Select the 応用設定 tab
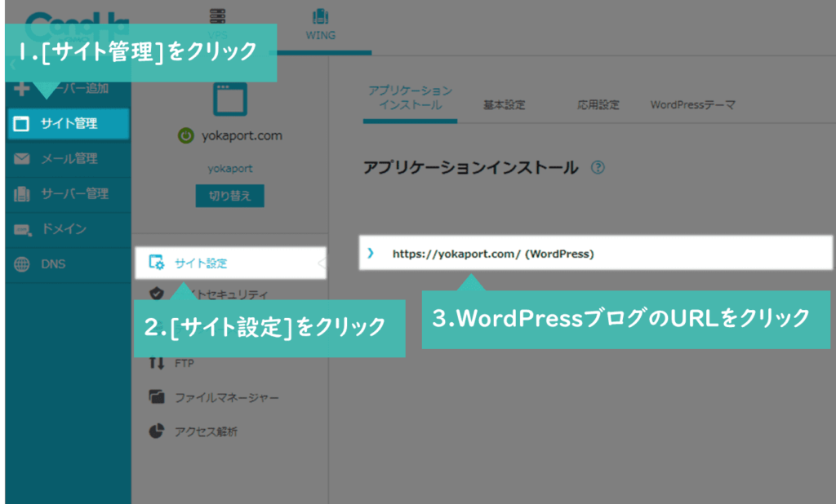836x504 pixels. pos(598,105)
